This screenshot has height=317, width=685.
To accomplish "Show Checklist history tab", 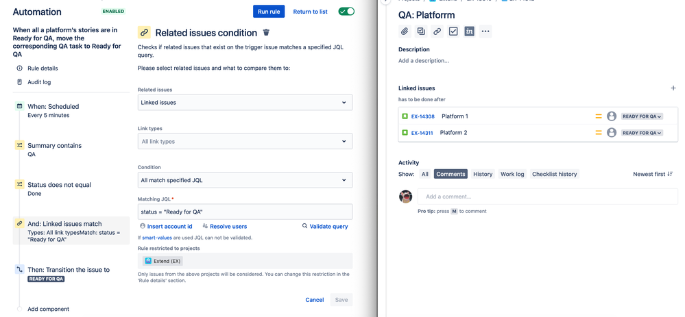I will [x=555, y=174].
